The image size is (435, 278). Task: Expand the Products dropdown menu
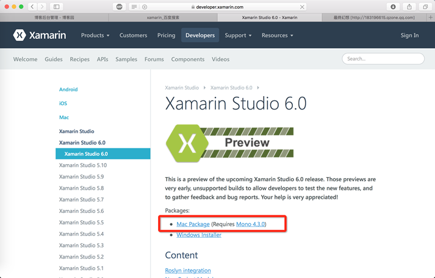(x=95, y=35)
